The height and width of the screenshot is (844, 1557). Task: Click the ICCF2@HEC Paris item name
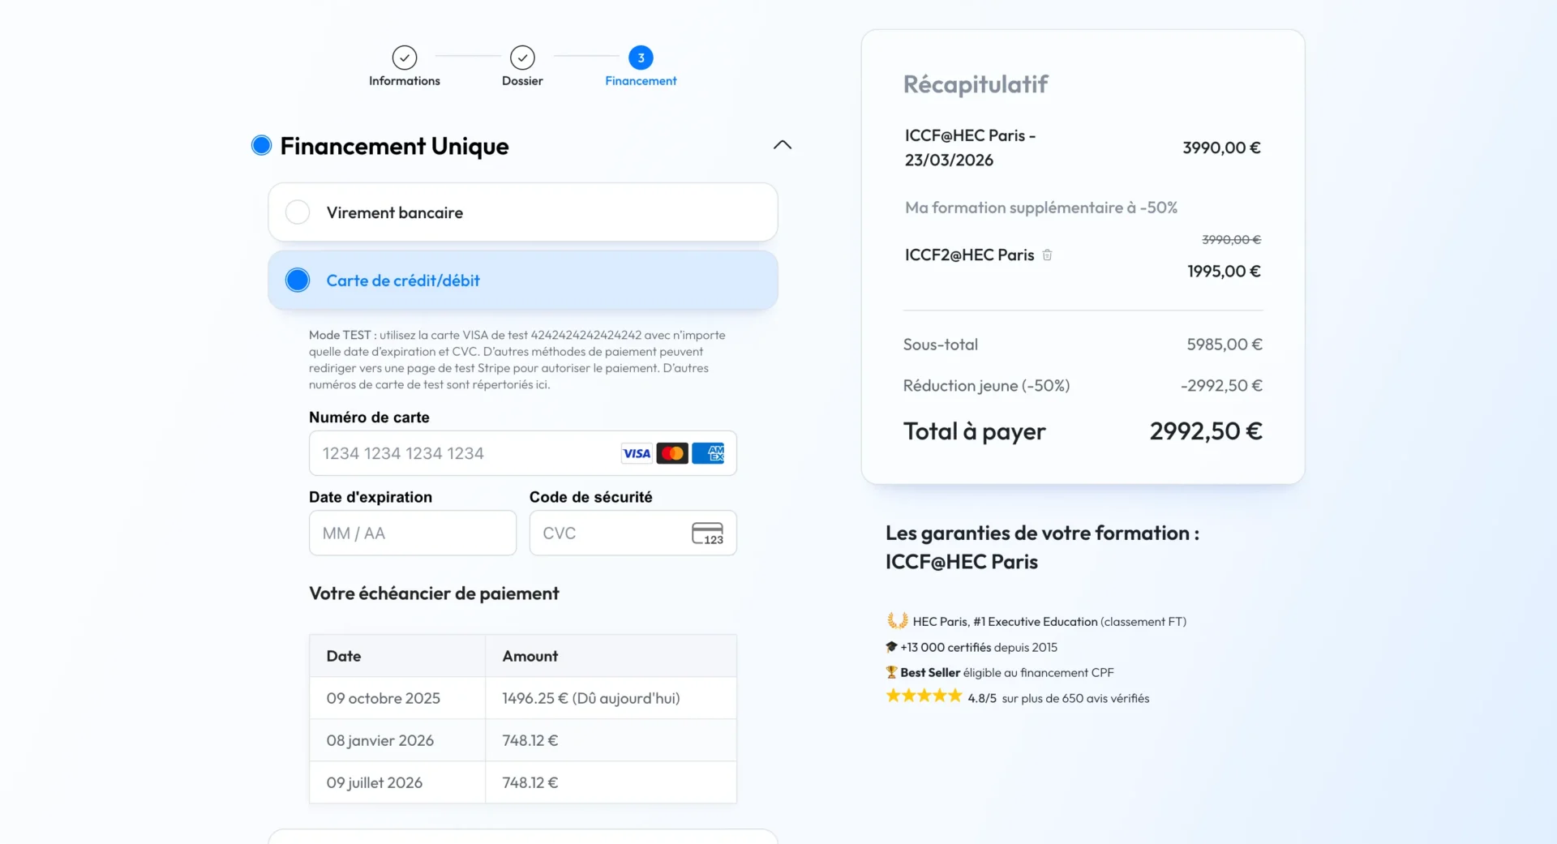click(x=969, y=255)
